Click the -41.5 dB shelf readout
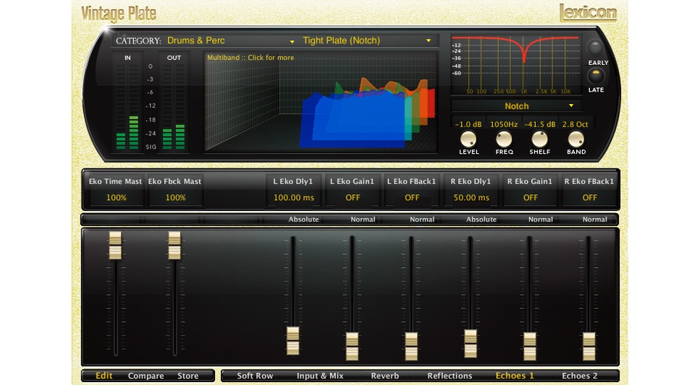This screenshot has height=385, width=700. [x=540, y=124]
